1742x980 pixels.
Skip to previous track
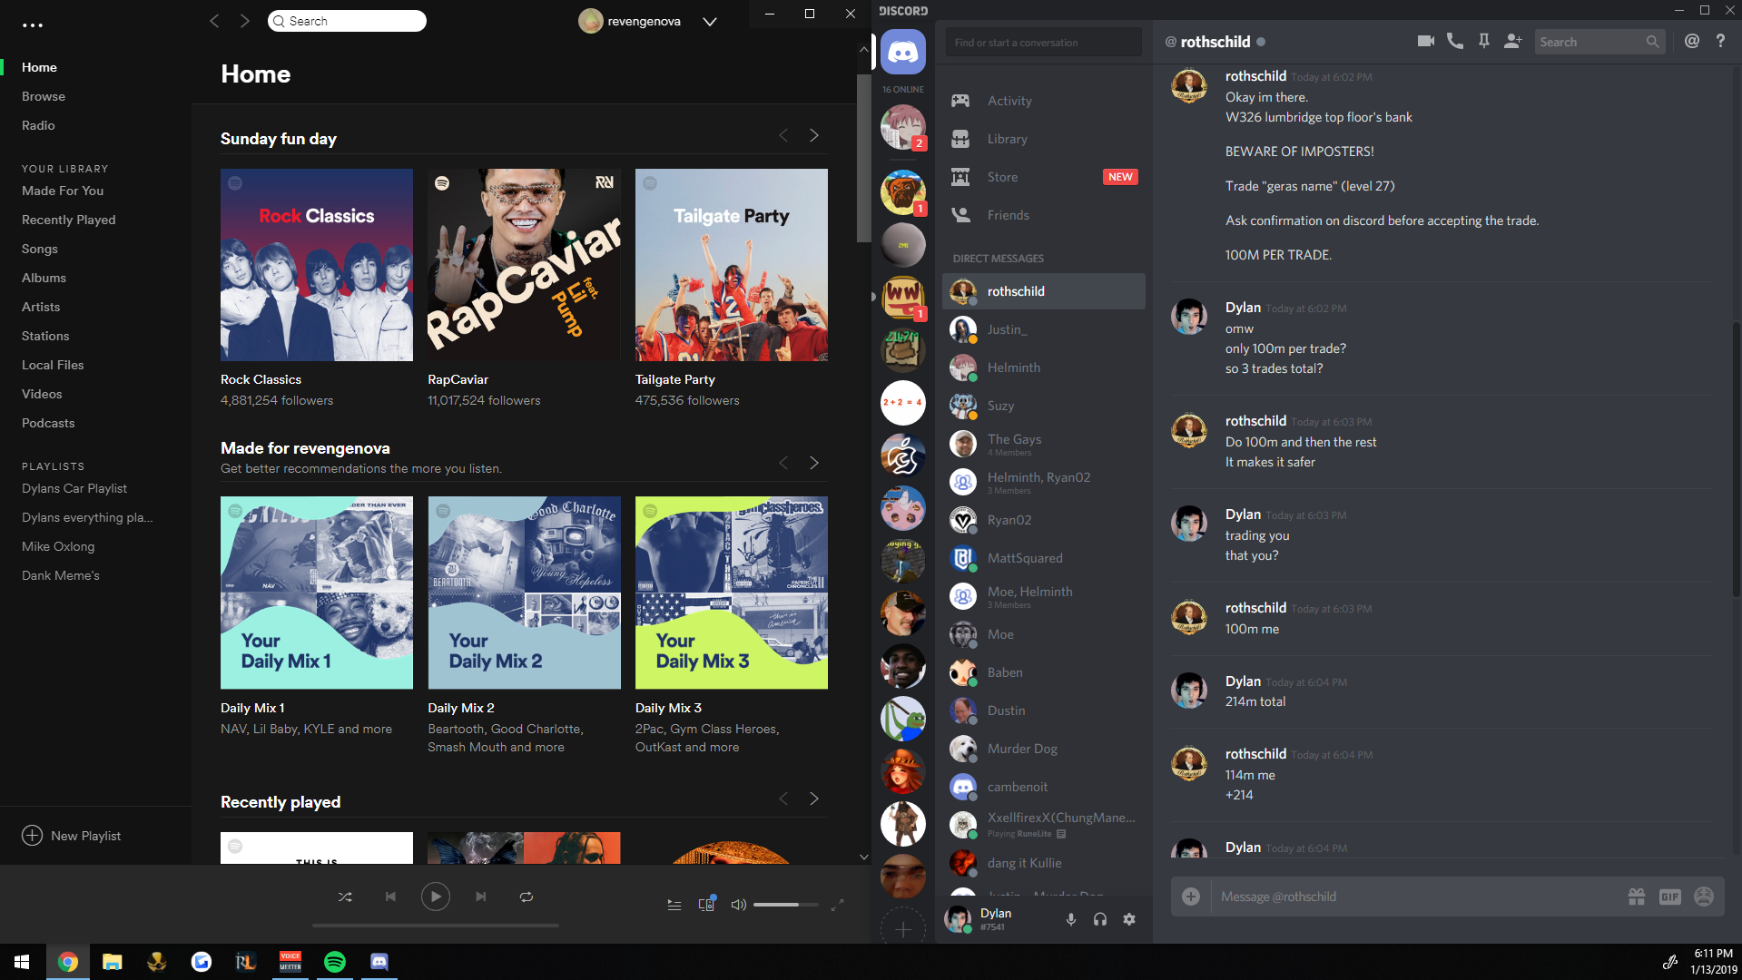[x=390, y=897]
